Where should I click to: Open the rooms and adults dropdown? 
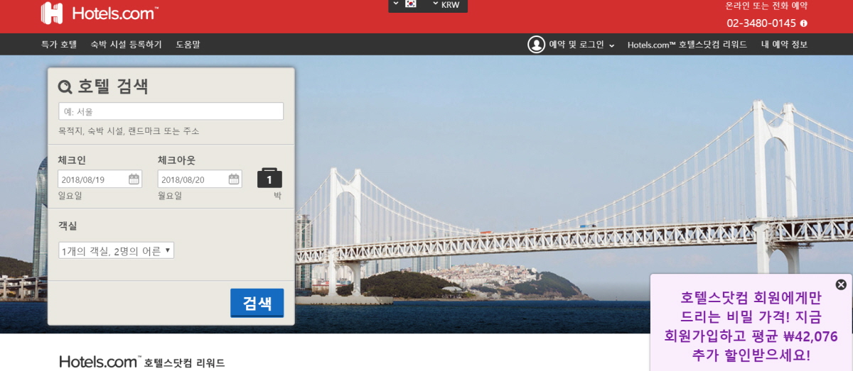click(x=116, y=250)
